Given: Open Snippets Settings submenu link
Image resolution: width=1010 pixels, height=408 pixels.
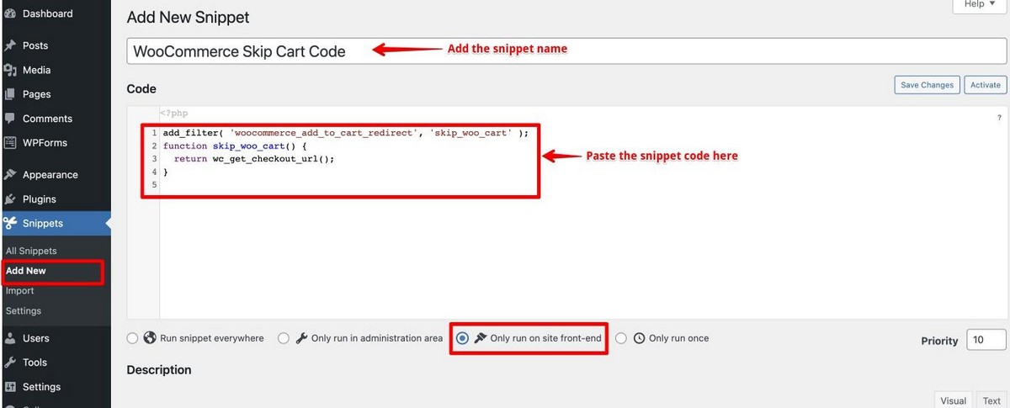Looking at the screenshot, I should pos(23,311).
